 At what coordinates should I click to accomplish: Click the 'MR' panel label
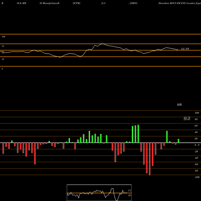tap(179, 105)
